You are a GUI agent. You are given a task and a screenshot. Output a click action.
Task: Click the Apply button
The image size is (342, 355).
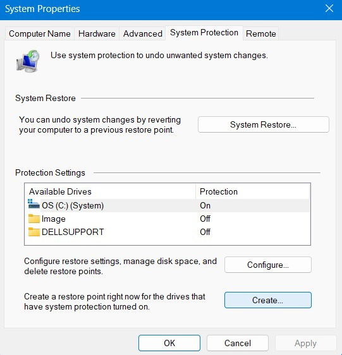[305, 343]
